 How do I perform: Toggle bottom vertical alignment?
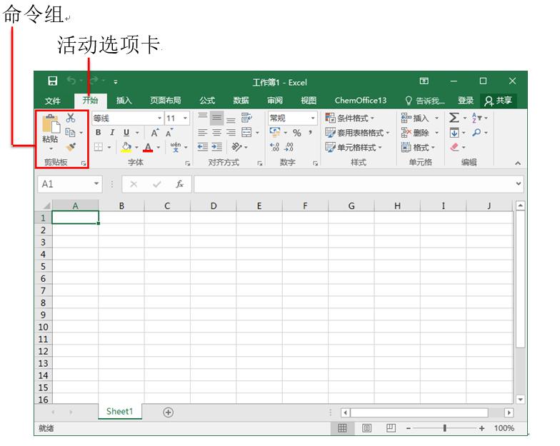pos(231,119)
